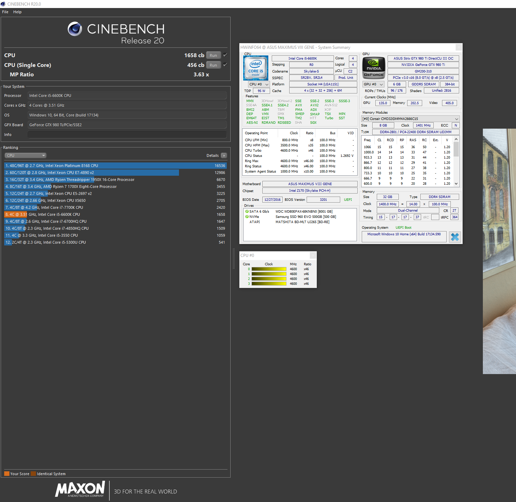Click the Core 3 clock bar
The width and height of the screenshot is (516, 502).
click(x=269, y=284)
